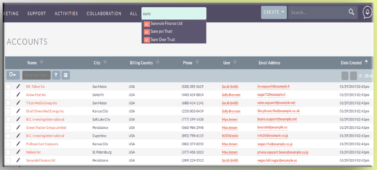
Task: Edit Grow-Fast Inc with pencil icon
Action: (x=18, y=94)
